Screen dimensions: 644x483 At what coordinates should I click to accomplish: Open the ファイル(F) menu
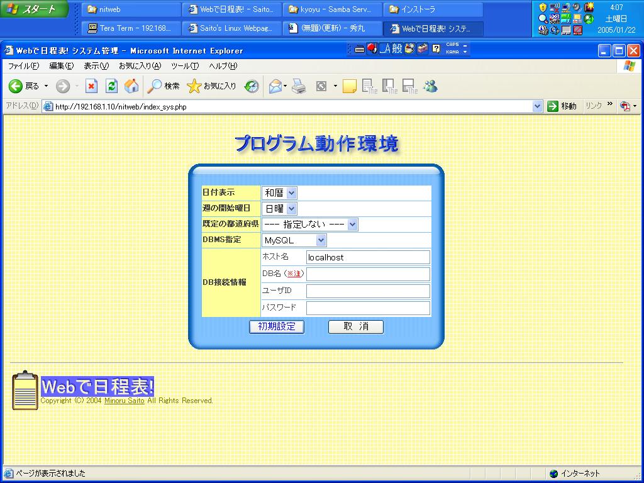(x=23, y=66)
